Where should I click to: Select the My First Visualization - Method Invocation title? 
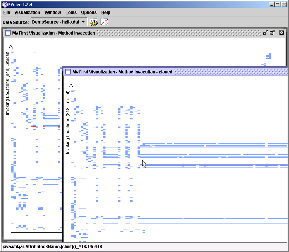[54, 33]
